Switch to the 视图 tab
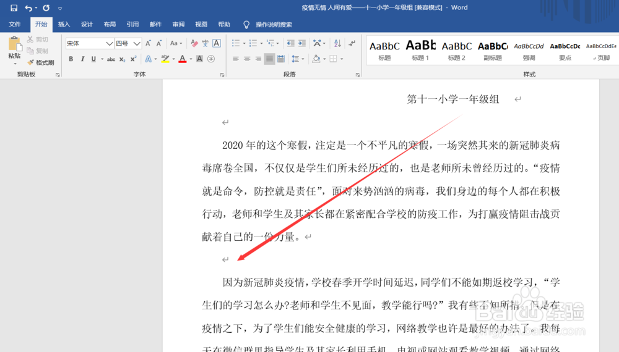This screenshot has height=352, width=619. (201, 25)
